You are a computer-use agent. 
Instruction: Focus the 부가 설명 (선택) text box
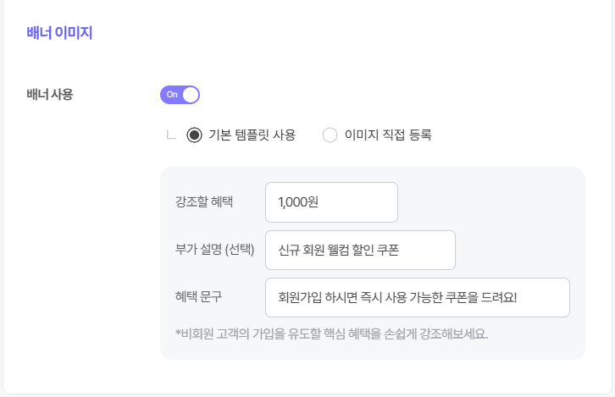tap(360, 250)
